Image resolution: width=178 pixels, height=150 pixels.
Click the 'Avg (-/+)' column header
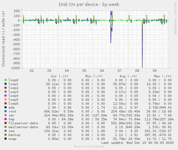click(128, 76)
